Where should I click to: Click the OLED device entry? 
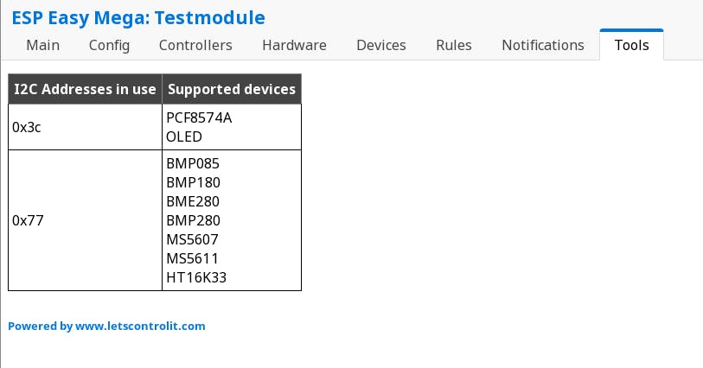(x=184, y=136)
